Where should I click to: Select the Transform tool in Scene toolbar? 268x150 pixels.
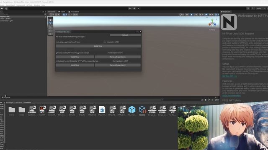tap(50, 34)
